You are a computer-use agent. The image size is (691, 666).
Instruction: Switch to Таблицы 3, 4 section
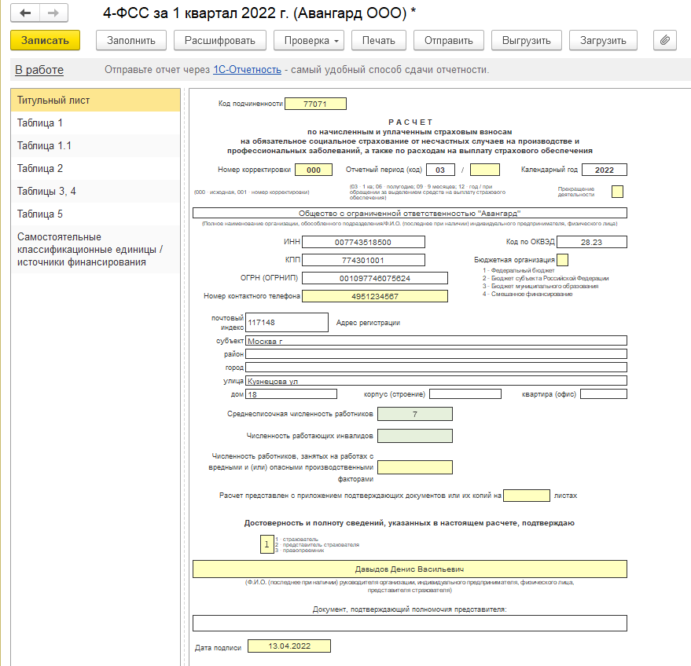(96, 192)
